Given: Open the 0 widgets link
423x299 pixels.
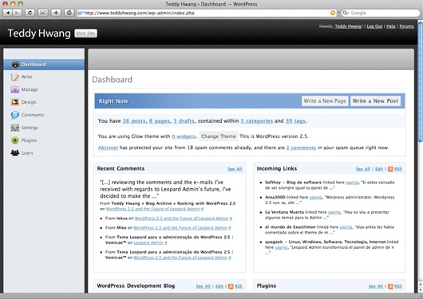Looking at the screenshot, I should (x=184, y=136).
